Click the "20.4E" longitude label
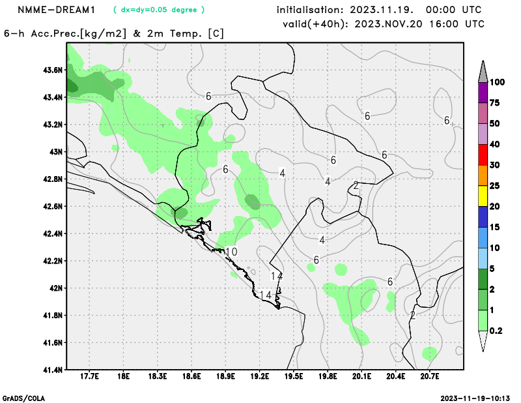 pyautogui.click(x=396, y=377)
